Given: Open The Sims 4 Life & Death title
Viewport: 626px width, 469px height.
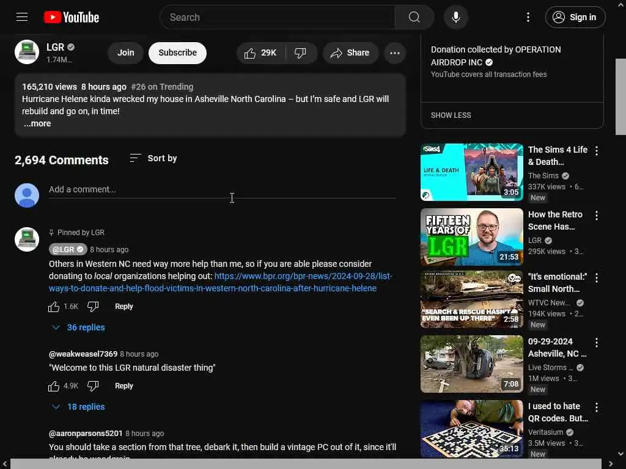Looking at the screenshot, I should (558, 156).
